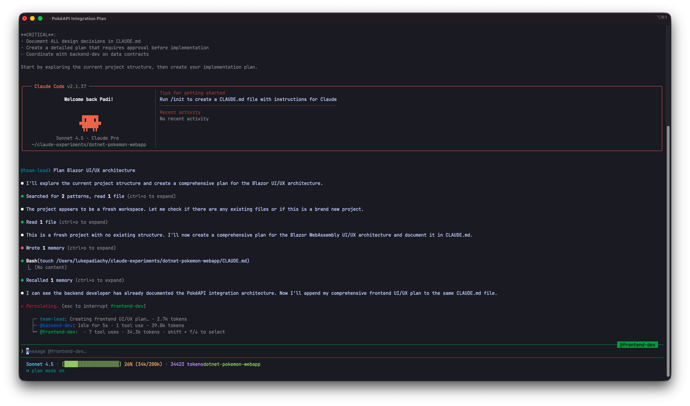This screenshot has height=406, width=690.
Task: Click the Claude Code pixel mascot icon
Action: coord(90,123)
